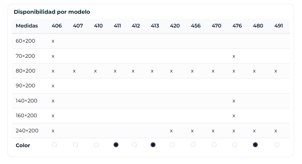Choose the color circle under model 470

coord(214,145)
